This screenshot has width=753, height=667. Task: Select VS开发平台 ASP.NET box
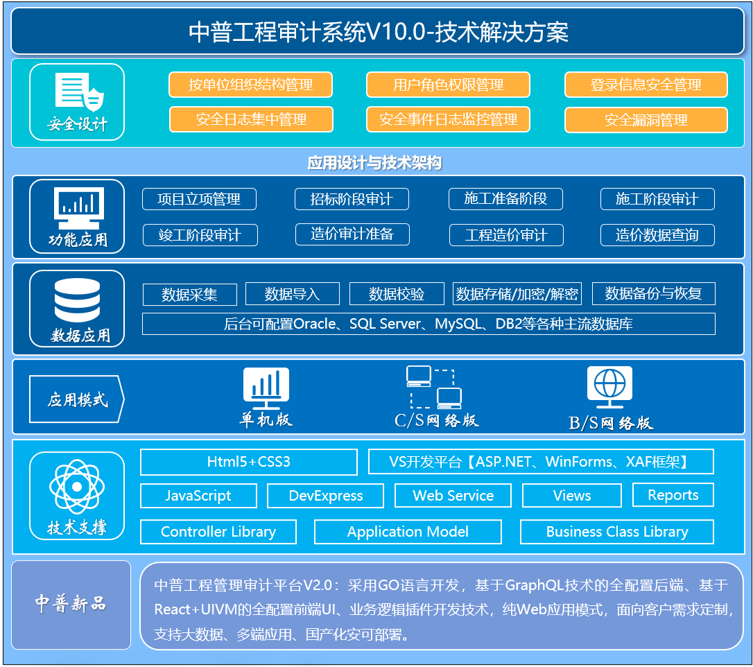(x=542, y=462)
